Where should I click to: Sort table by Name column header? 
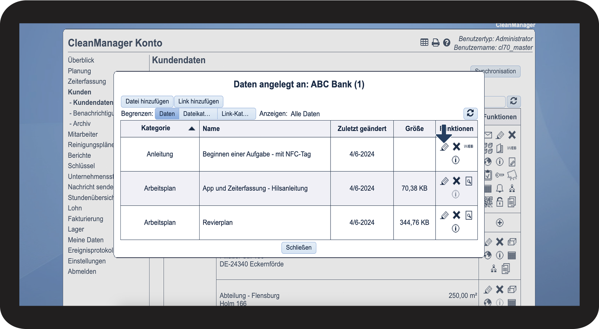click(211, 129)
